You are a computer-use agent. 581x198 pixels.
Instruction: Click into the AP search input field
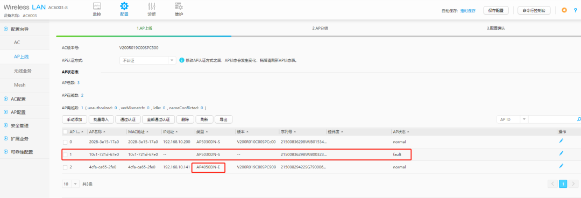pos(552,119)
